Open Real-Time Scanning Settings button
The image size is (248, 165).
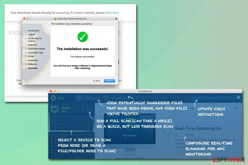tap(190, 134)
